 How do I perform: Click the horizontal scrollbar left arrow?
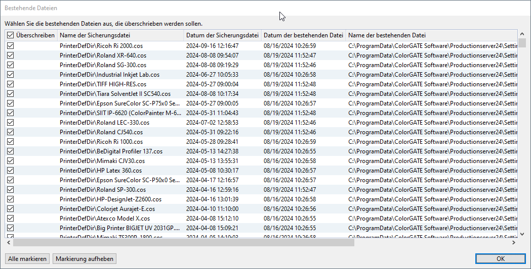pos(9,243)
